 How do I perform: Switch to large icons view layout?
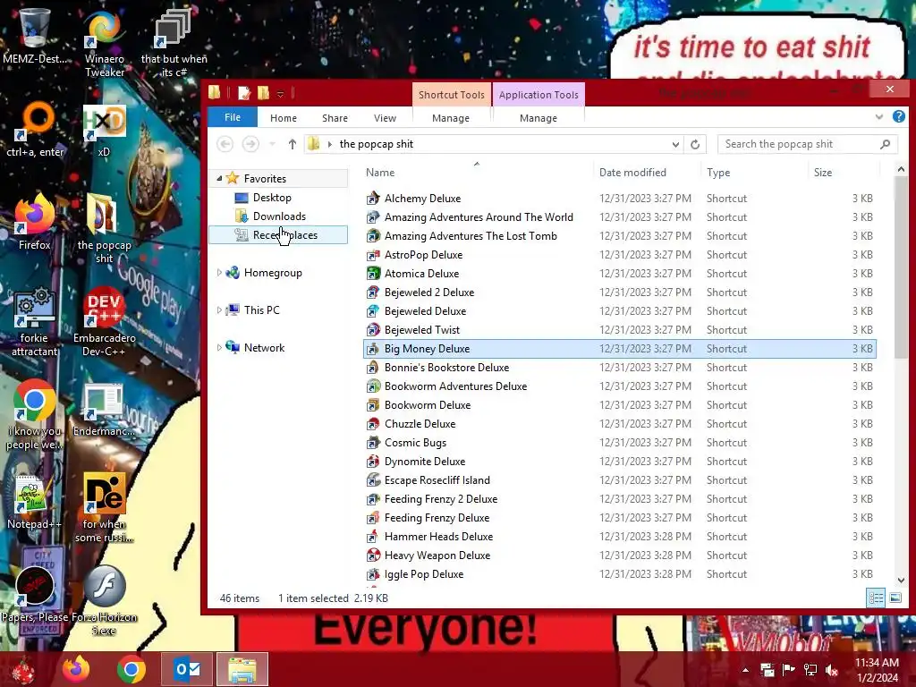895,598
